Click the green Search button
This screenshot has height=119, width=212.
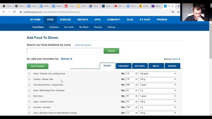111,51
